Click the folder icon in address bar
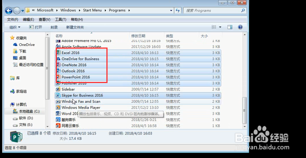This screenshot has height=158, width=306. tap(28, 10)
